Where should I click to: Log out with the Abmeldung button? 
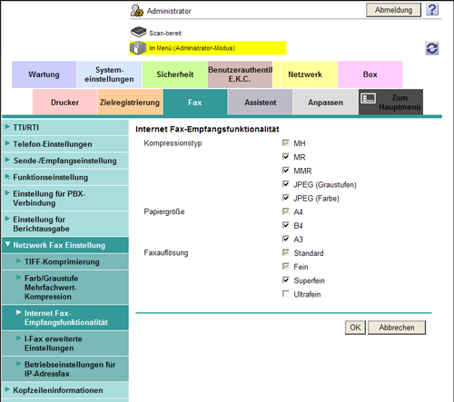point(393,10)
